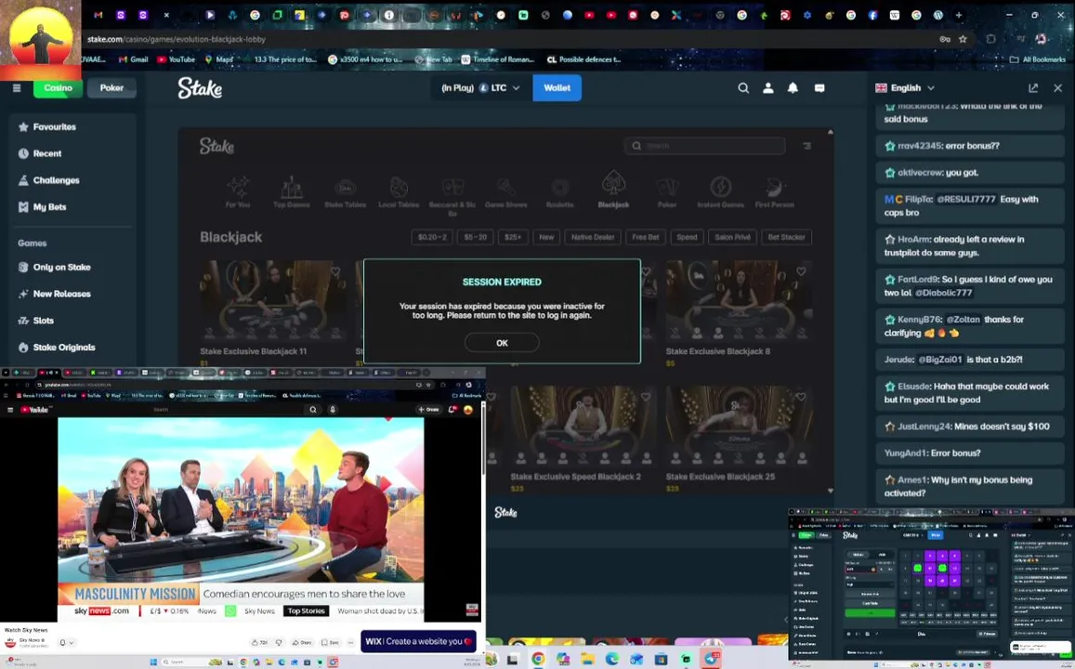Switch to the Poker tab in header
The width and height of the screenshot is (1075, 669).
[x=111, y=87]
